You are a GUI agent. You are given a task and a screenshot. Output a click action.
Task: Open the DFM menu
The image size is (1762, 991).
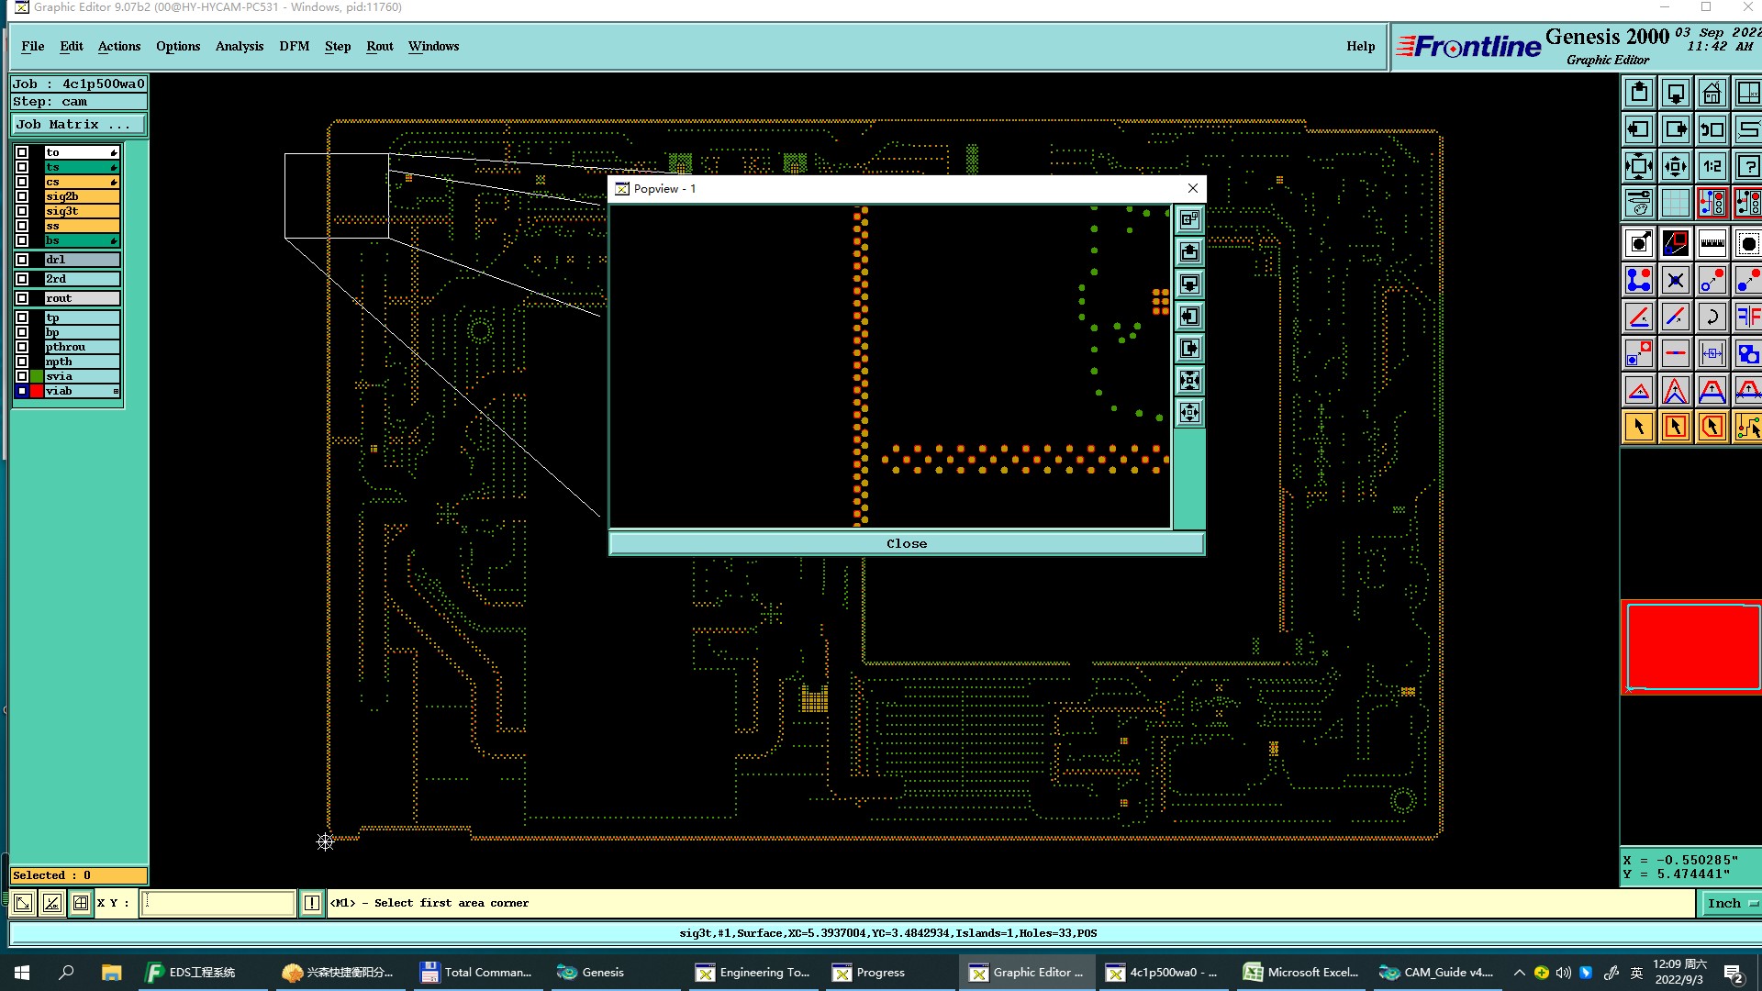(294, 46)
